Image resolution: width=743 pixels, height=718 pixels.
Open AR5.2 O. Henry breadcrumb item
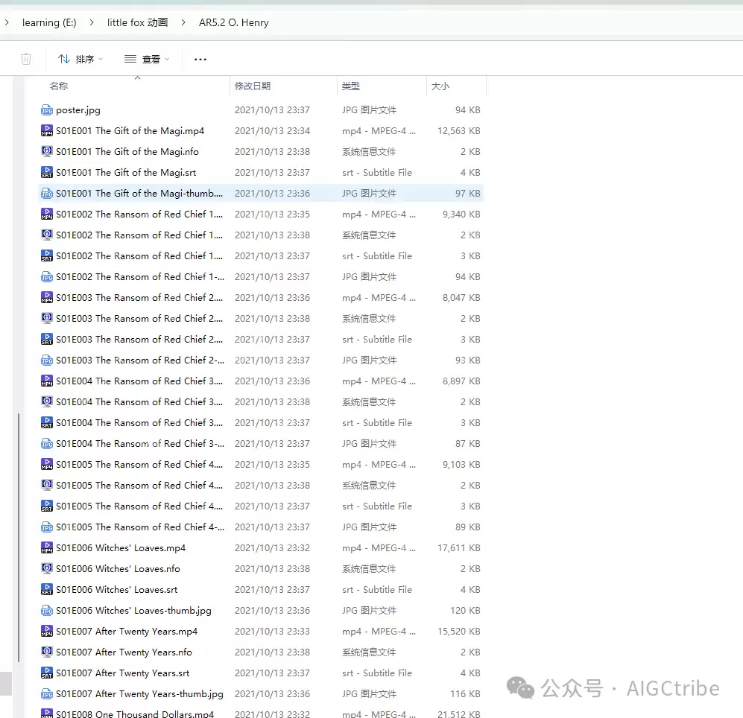[x=233, y=22]
